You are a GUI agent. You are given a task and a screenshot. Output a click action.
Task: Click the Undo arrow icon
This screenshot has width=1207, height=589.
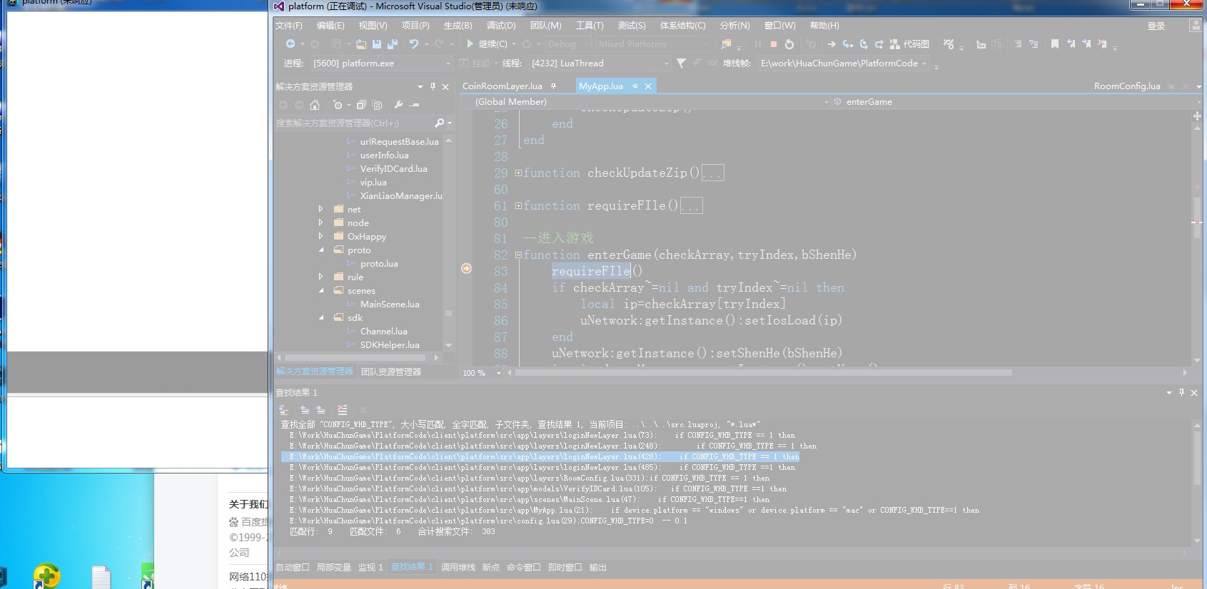[414, 44]
